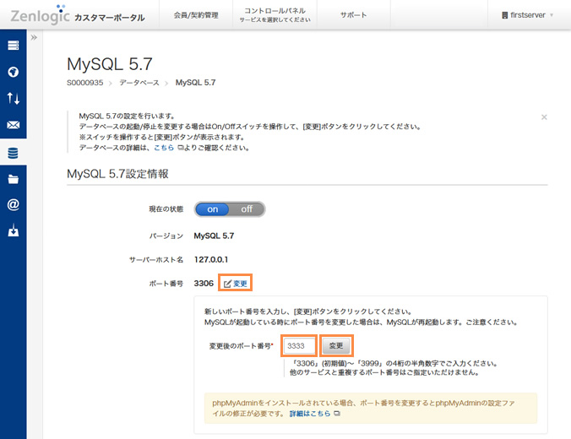Open the up-down arrows transfer icon
571x439 pixels.
[x=14, y=98]
